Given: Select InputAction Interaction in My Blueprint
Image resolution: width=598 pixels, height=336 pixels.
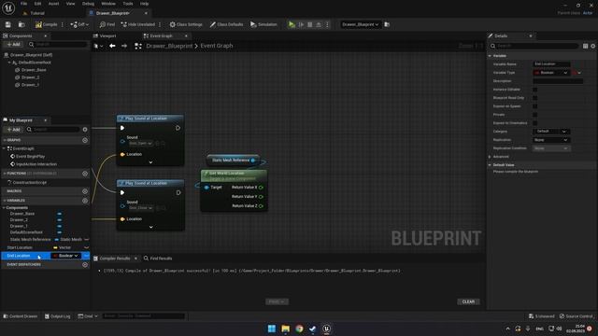Looking at the screenshot, I should (36, 164).
